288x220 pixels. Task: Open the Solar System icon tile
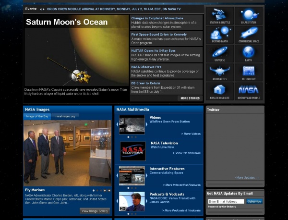pyautogui.click(x=249, y=16)
